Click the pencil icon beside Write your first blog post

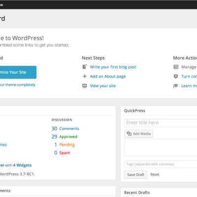click(85, 67)
